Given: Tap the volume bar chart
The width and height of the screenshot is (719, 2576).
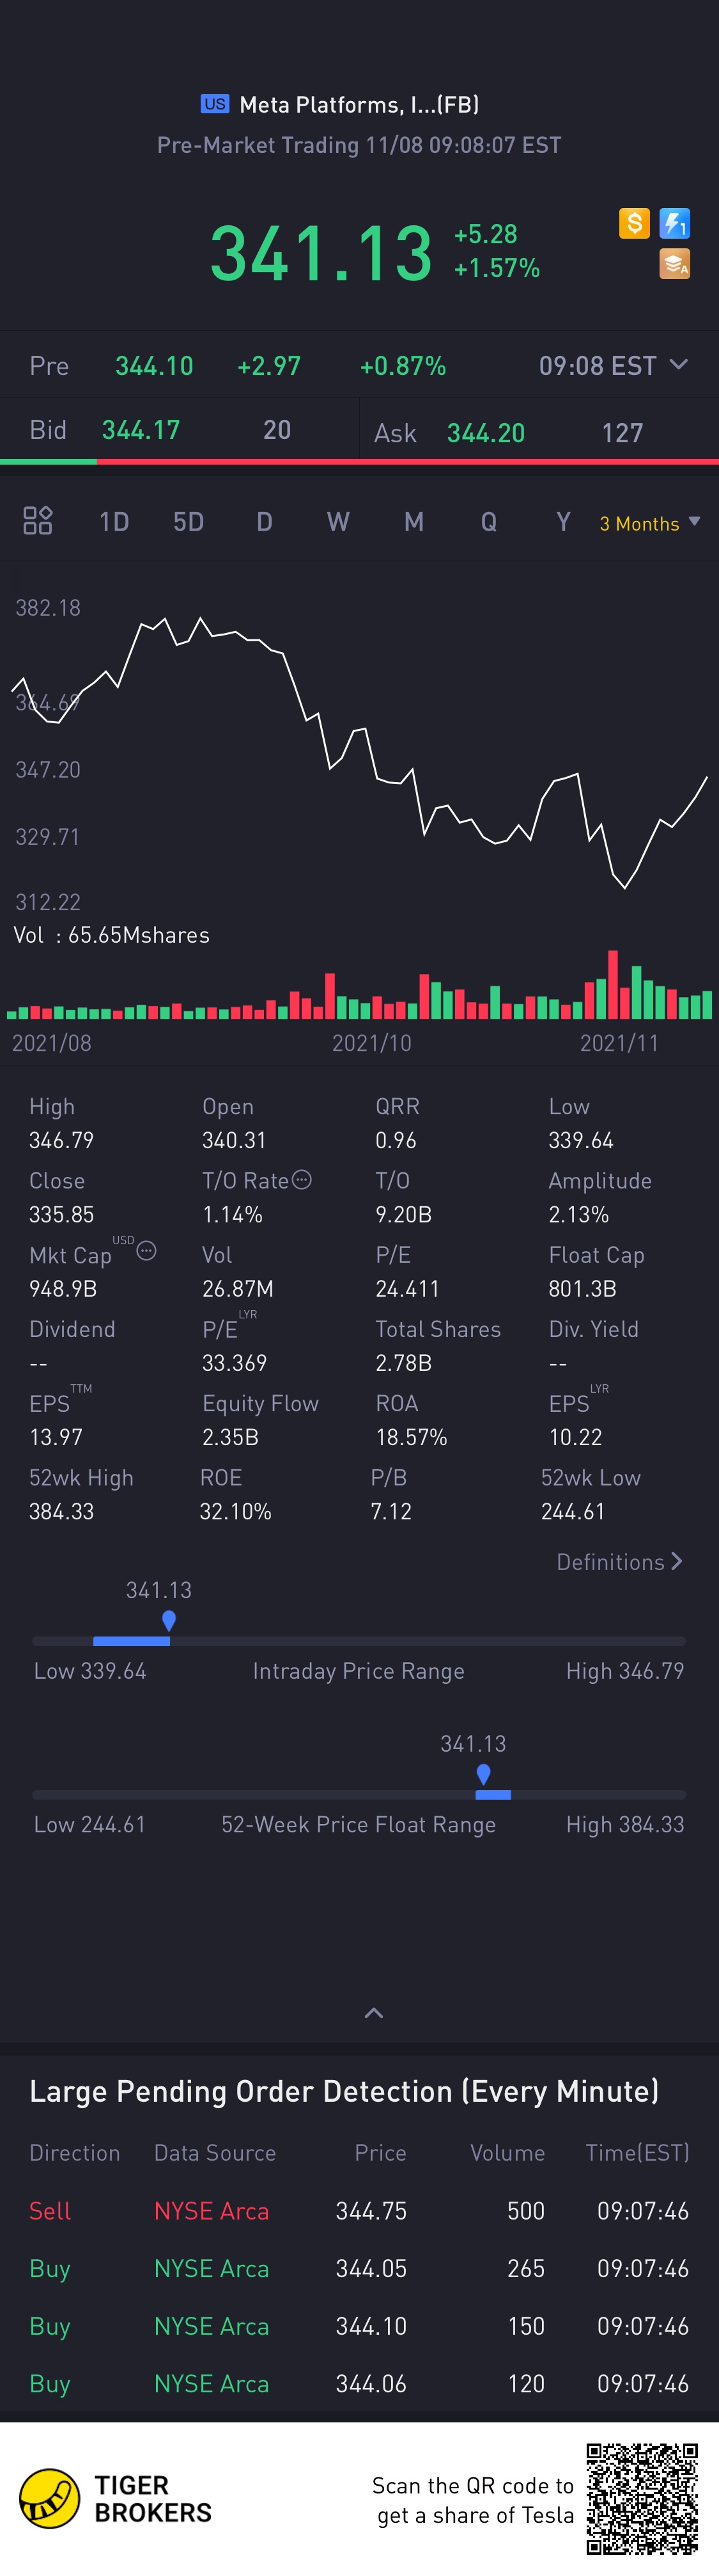Looking at the screenshot, I should 359,984.
